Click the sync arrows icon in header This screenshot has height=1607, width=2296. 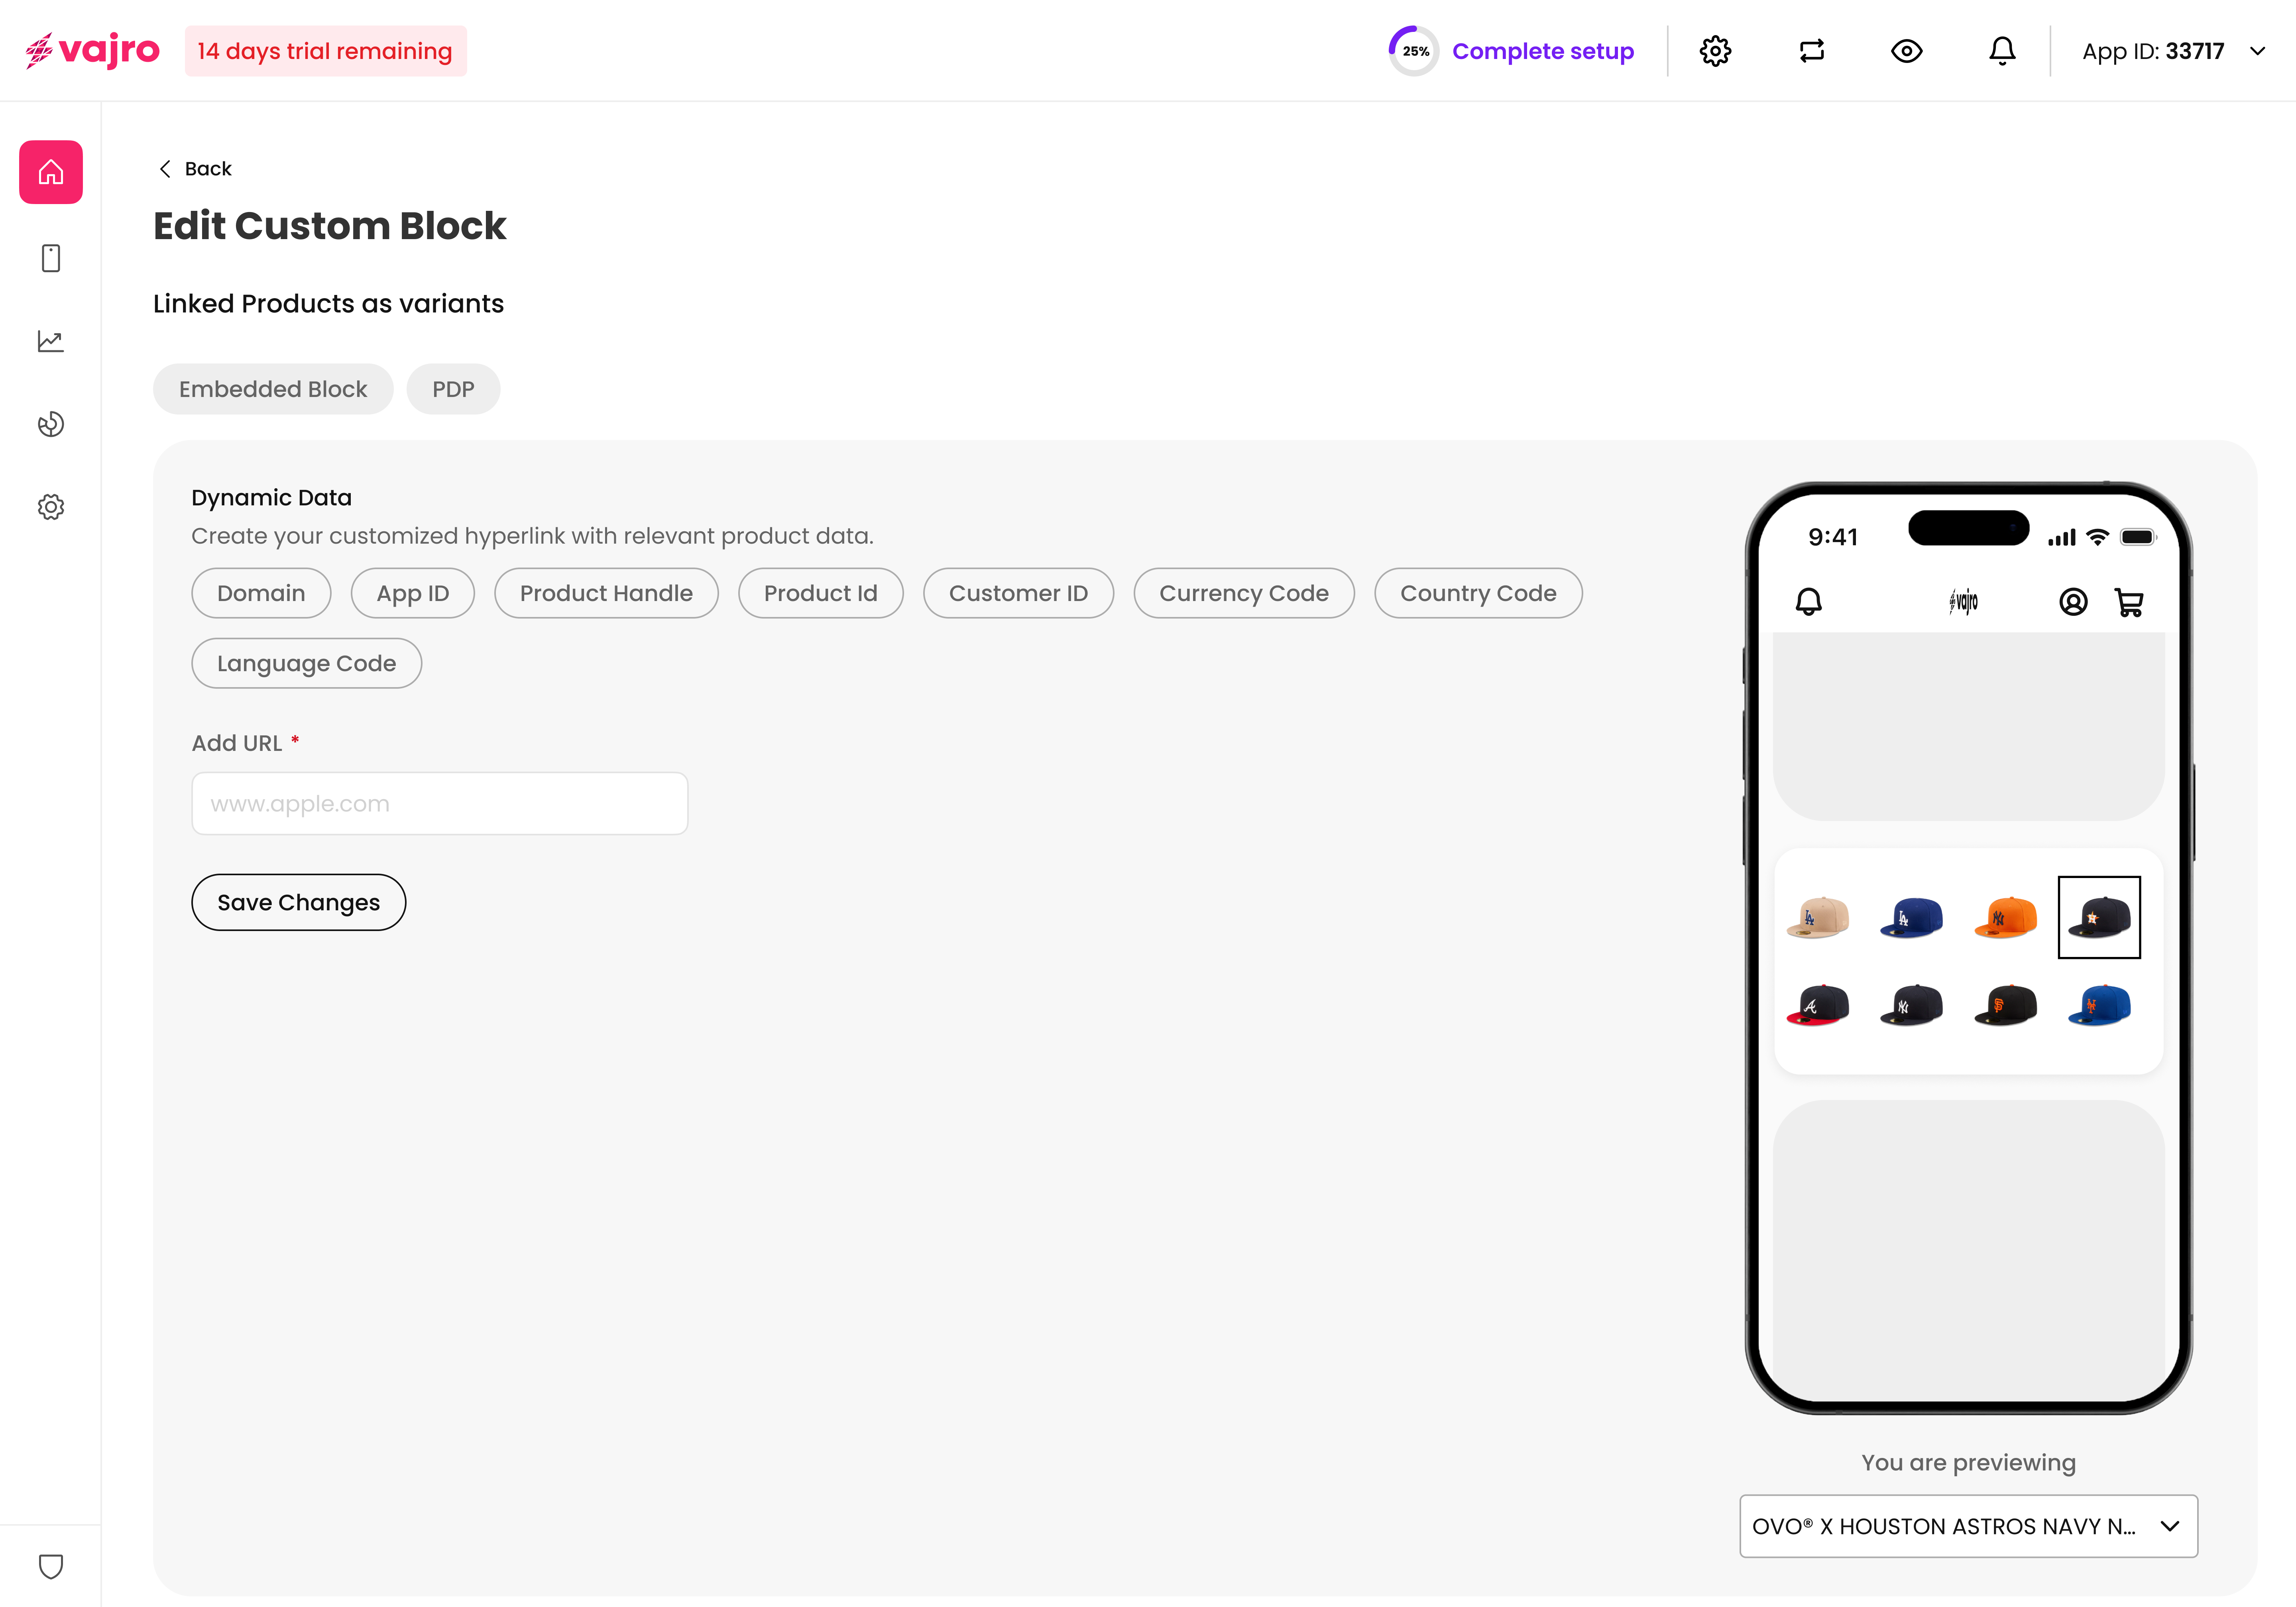(x=1811, y=51)
